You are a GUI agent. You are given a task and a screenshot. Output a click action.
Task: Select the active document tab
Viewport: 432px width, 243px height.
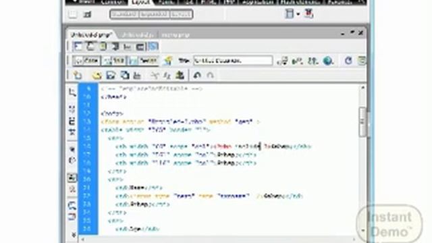click(x=91, y=35)
